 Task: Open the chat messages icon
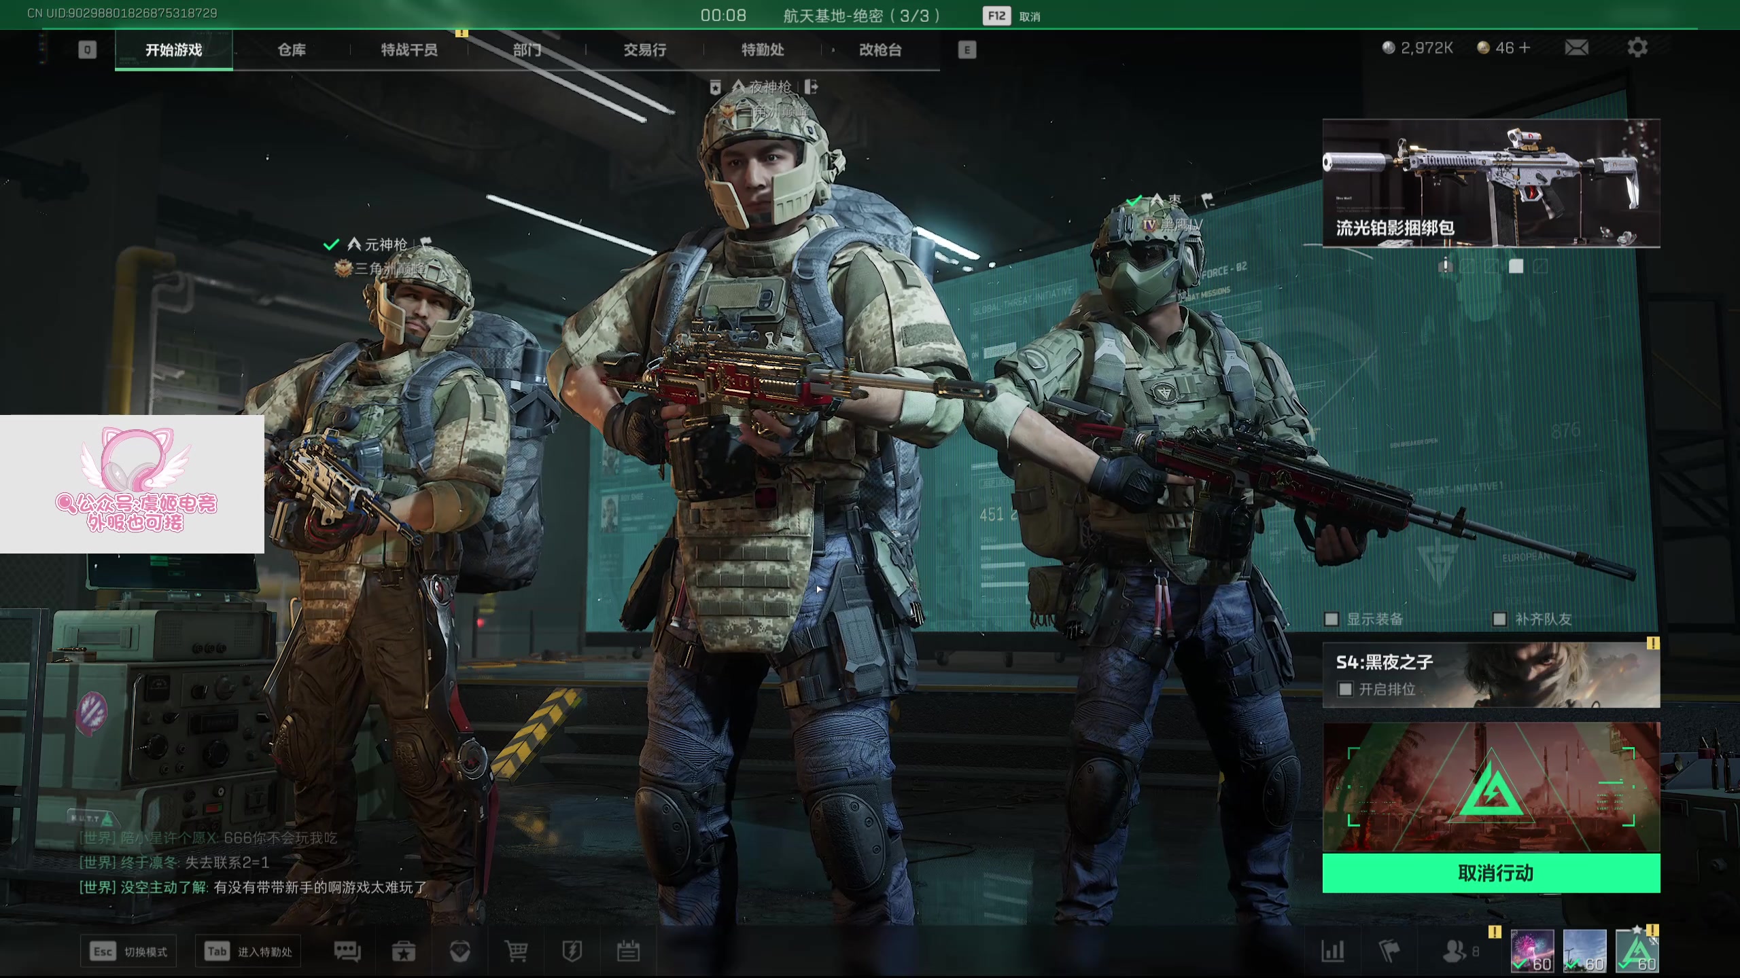click(347, 952)
